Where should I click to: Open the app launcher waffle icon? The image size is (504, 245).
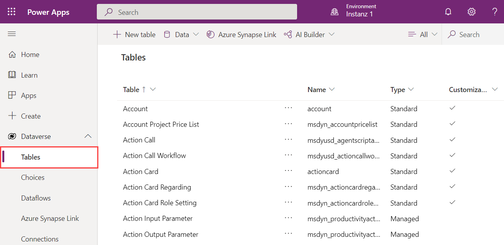(12, 12)
